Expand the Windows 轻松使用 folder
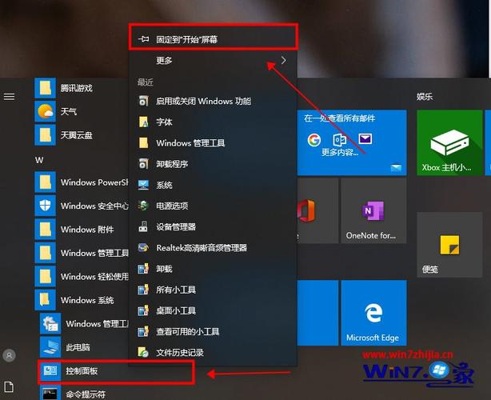The image size is (491, 400). pyautogui.click(x=82, y=276)
